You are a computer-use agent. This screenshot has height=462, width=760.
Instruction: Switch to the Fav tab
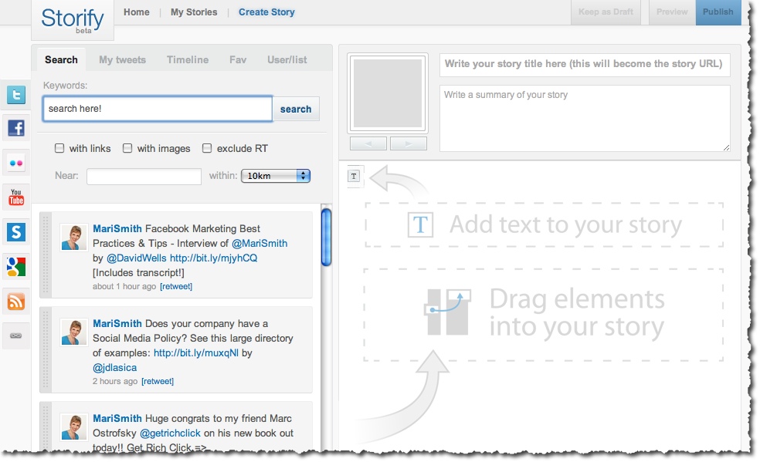tap(238, 59)
